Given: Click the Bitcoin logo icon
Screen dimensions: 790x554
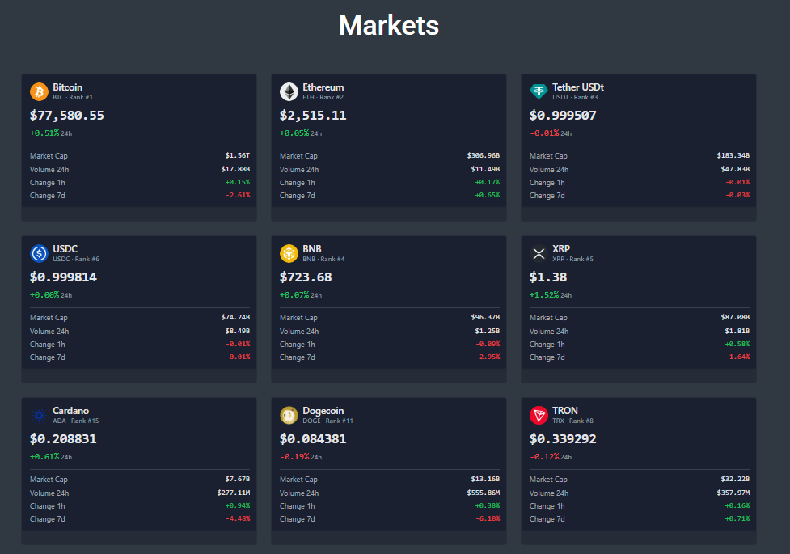Looking at the screenshot, I should [39, 91].
